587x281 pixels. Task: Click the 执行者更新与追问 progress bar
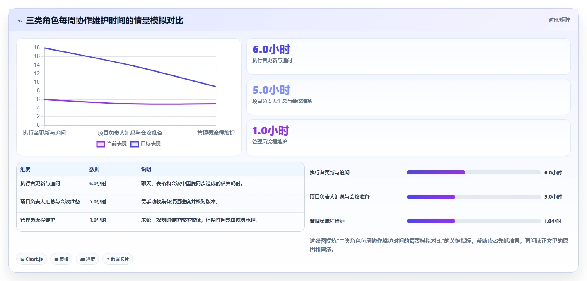[474, 172]
